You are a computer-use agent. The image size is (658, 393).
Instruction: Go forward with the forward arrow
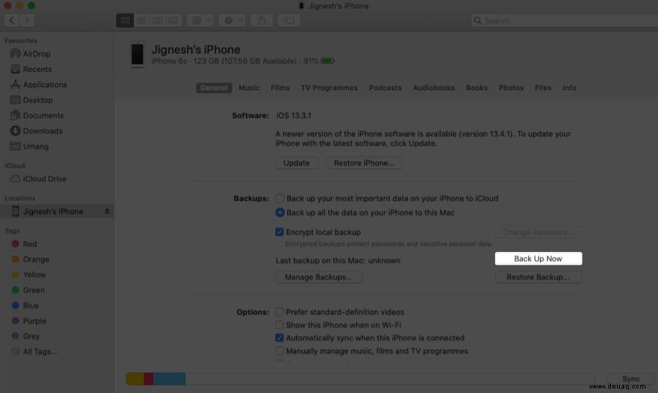27,20
